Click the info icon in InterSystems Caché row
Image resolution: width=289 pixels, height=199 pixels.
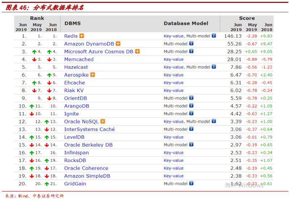click(191, 129)
